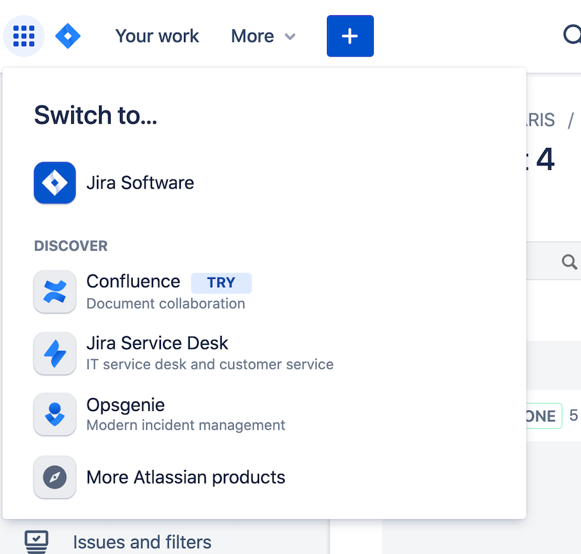Open Issues and filters in sidebar
The width and height of the screenshot is (581, 554).
(x=142, y=542)
